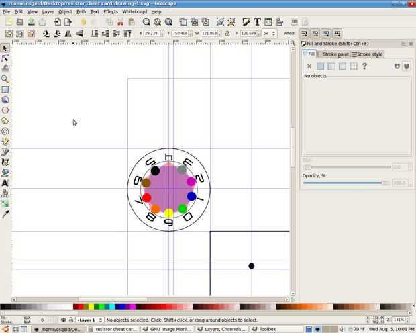Toggle fourth Affect patterns button

tap(337, 34)
